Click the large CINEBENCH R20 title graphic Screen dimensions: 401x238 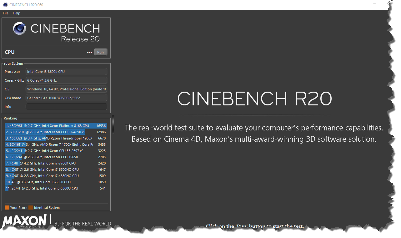point(254,99)
